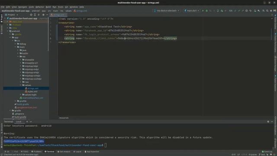
Task: Open the Device Manager side panel
Action: pyautogui.click(x=275, y=64)
